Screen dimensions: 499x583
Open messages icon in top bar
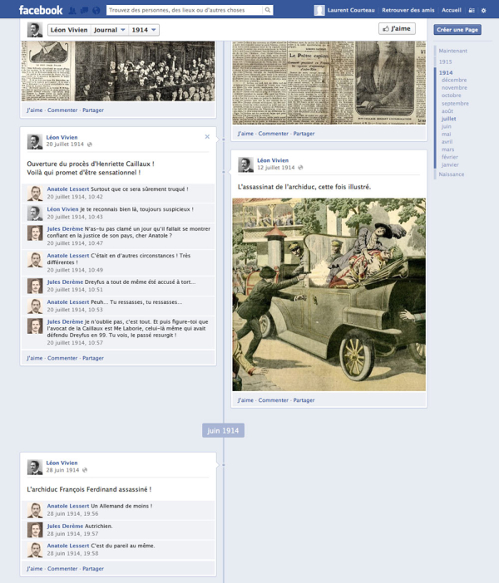[84, 11]
